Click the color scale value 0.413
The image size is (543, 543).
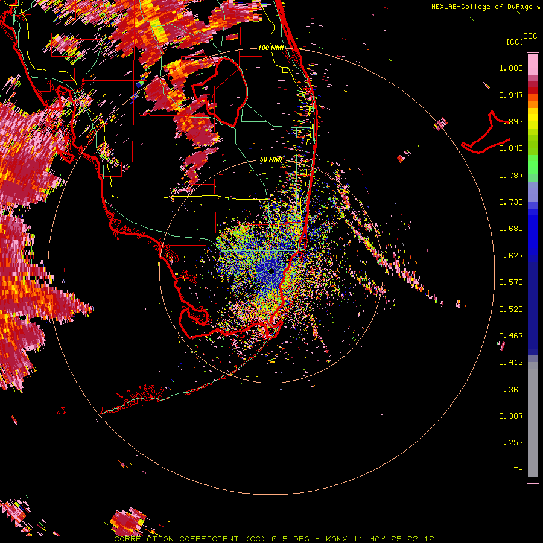pyautogui.click(x=511, y=363)
